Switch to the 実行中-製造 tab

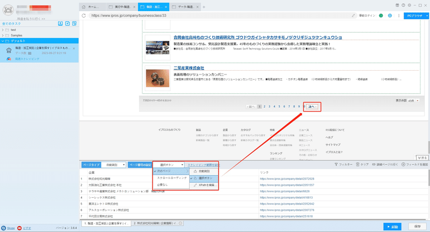tap(122, 7)
